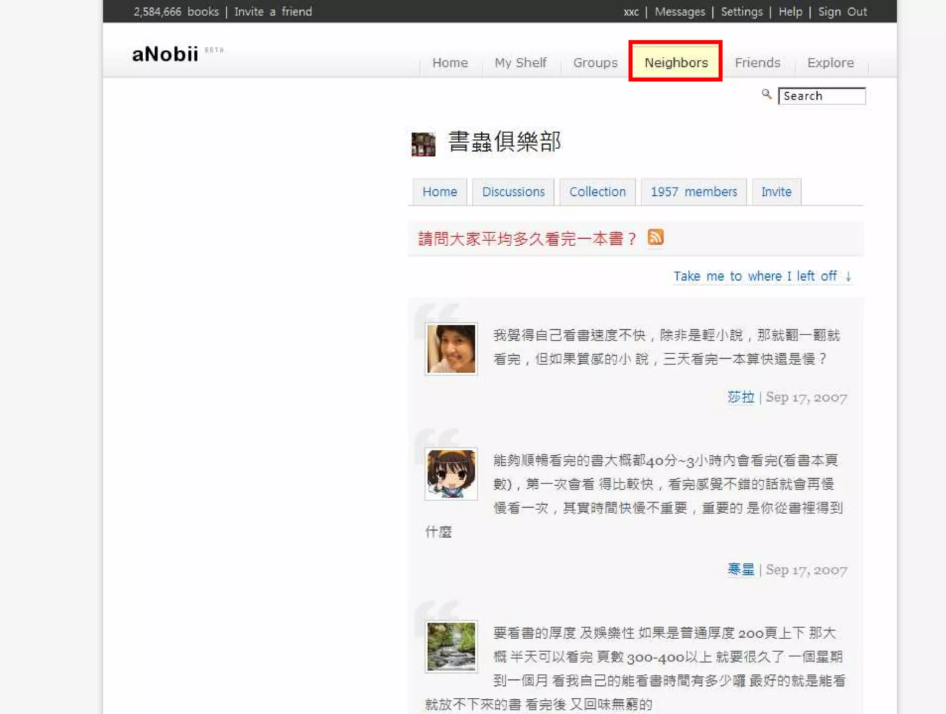946x714 pixels.
Task: Open the Groups navigation tab
Action: (x=595, y=62)
